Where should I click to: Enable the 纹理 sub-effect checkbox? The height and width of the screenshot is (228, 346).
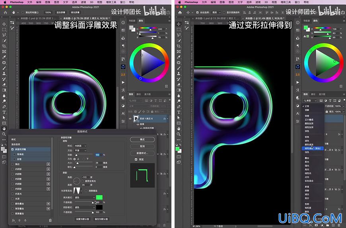coord(15,159)
